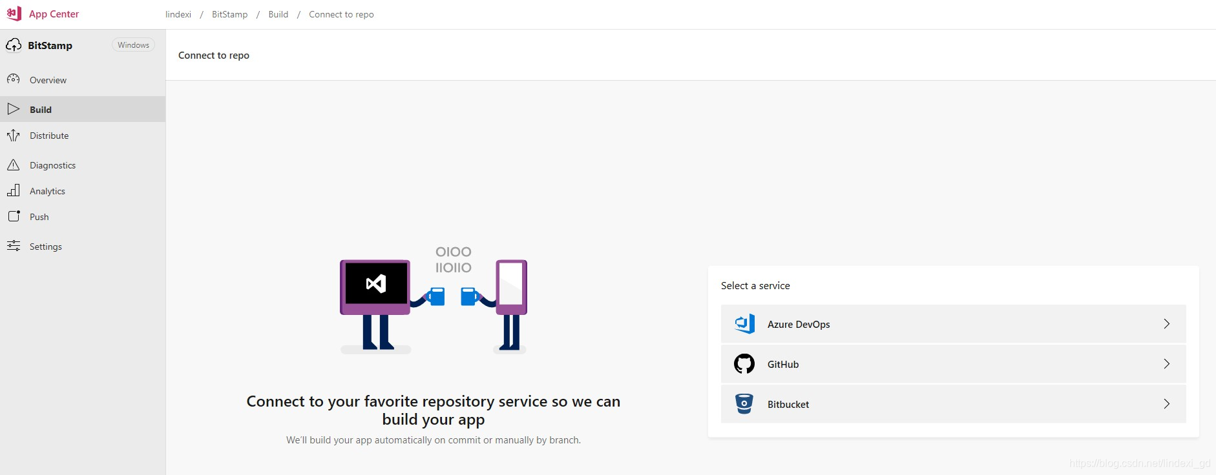Viewport: 1216px width, 475px height.
Task: Click the Diagnostics warning triangle icon
Action: pos(14,165)
